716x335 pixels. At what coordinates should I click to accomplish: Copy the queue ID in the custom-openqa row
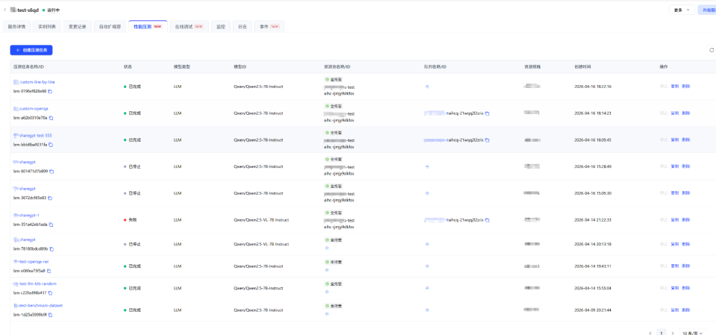[x=487, y=113]
